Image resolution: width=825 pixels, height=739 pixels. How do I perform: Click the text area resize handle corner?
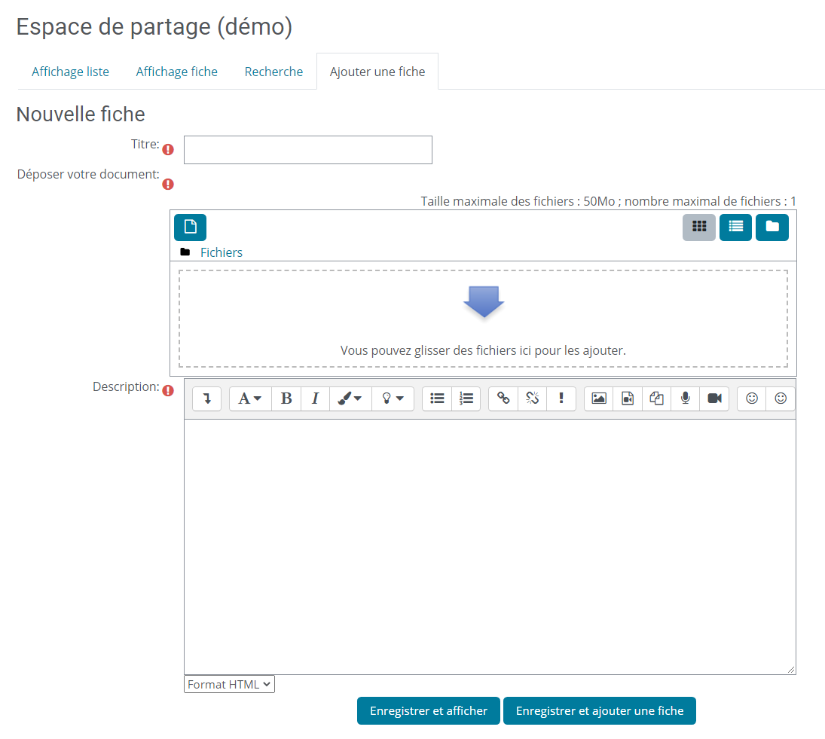pos(791,669)
